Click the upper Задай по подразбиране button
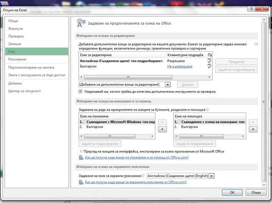272x203 pixels. point(236,70)
